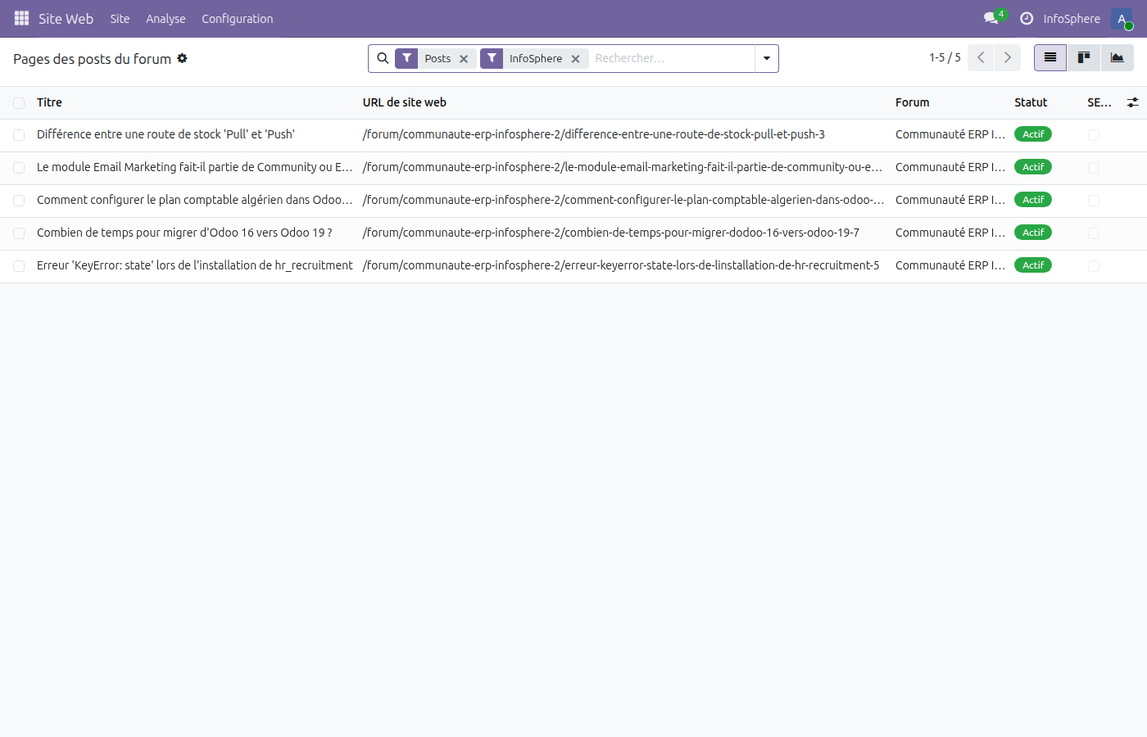Enable the SEO checkbox on the hr_recruitment row
Image resolution: width=1147 pixels, height=737 pixels.
pos(1094,265)
